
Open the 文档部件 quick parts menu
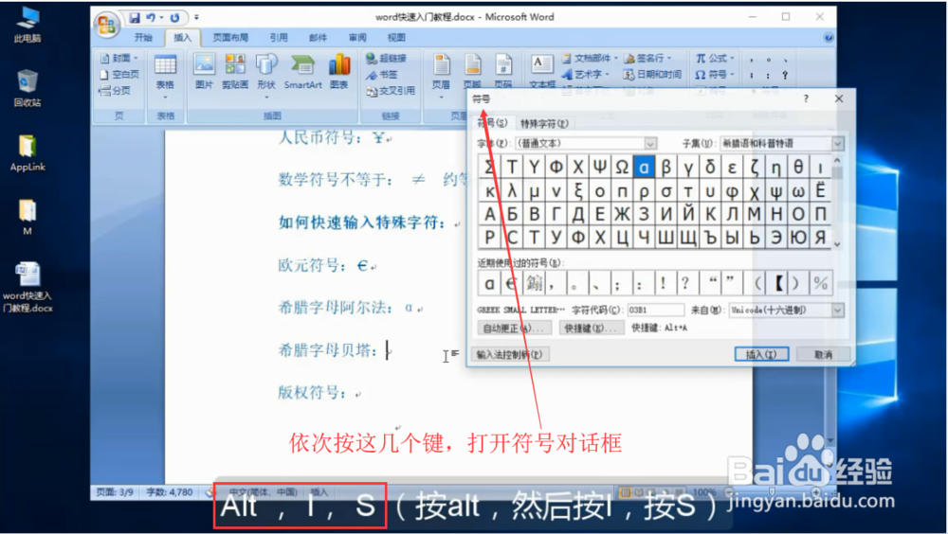coord(590,58)
